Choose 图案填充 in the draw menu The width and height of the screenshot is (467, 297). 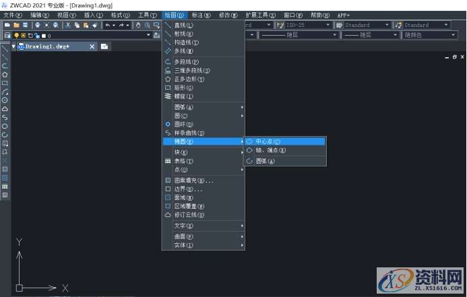[204, 180]
